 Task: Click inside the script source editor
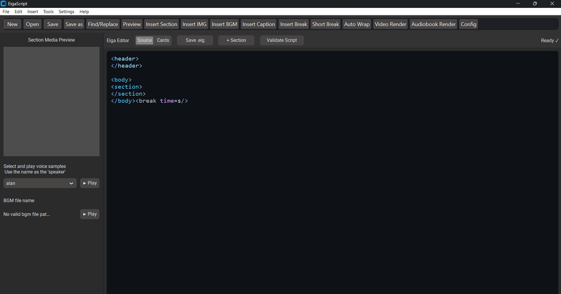332,173
